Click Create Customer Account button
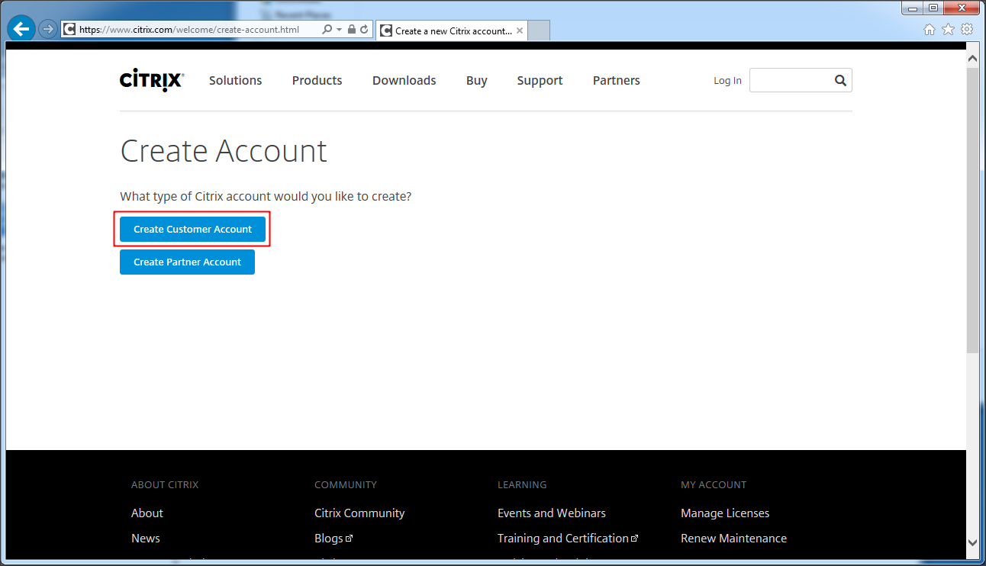The image size is (986, 566). coord(192,230)
